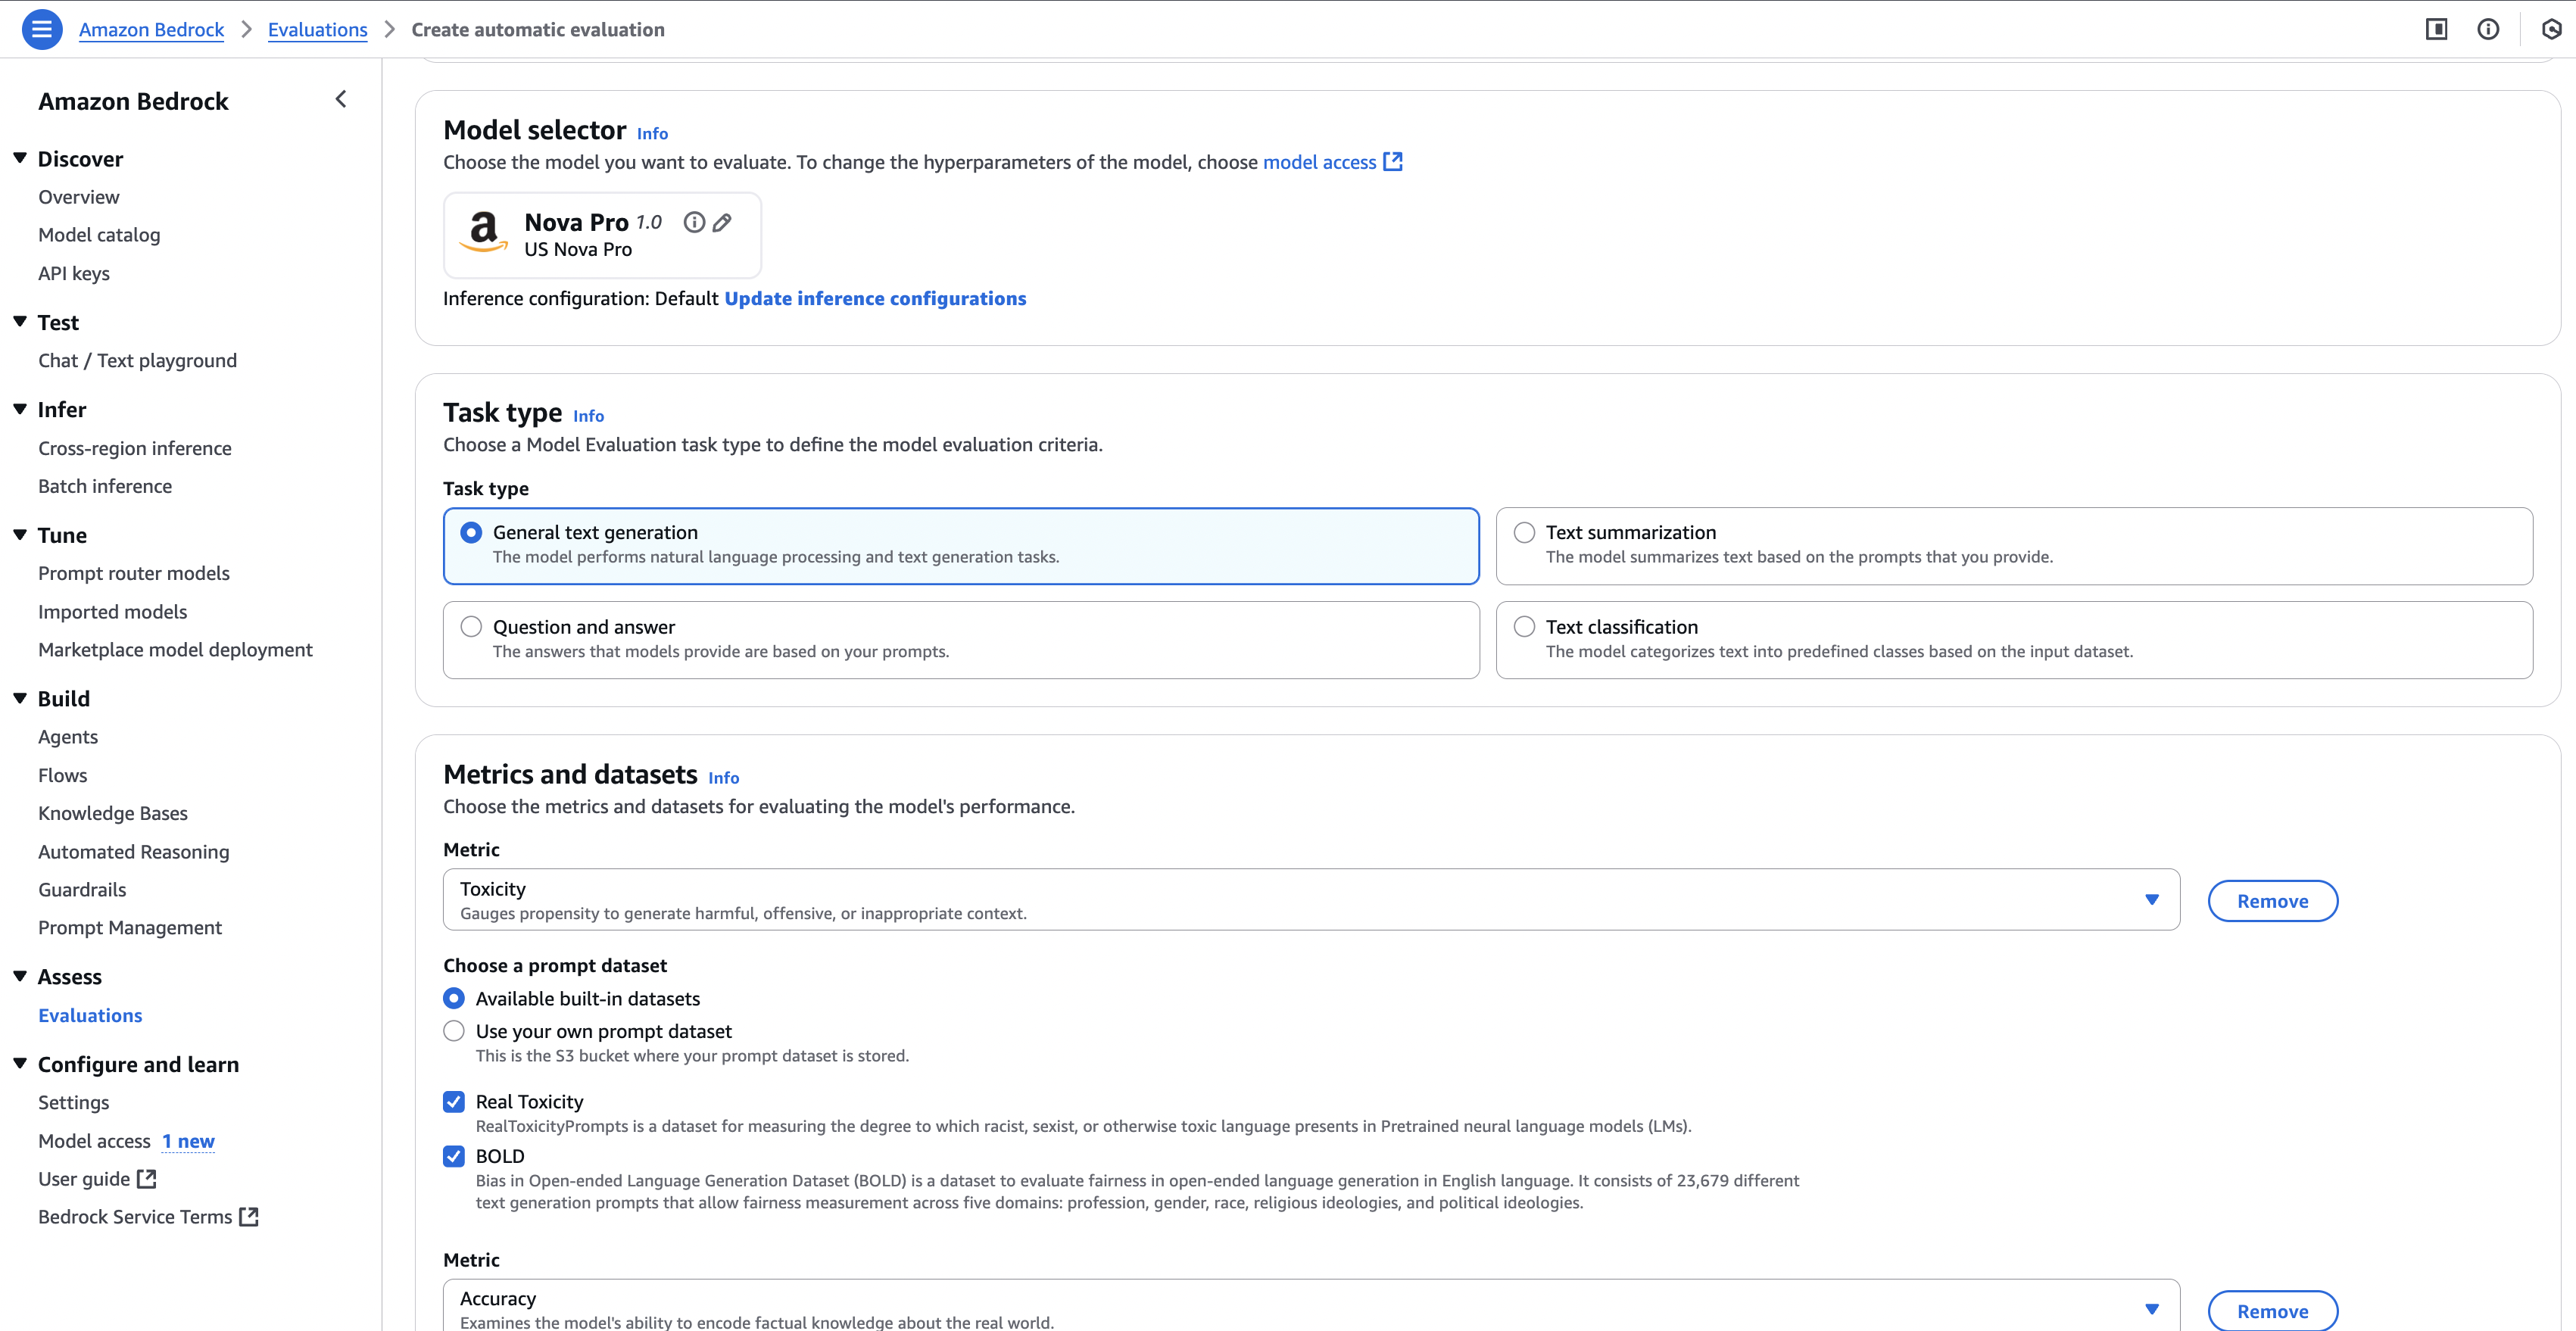Open Prompt router models
The height and width of the screenshot is (1331, 2576).
pyautogui.click(x=134, y=574)
